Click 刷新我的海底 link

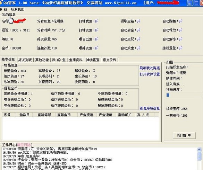pyautogui.click(x=150, y=68)
